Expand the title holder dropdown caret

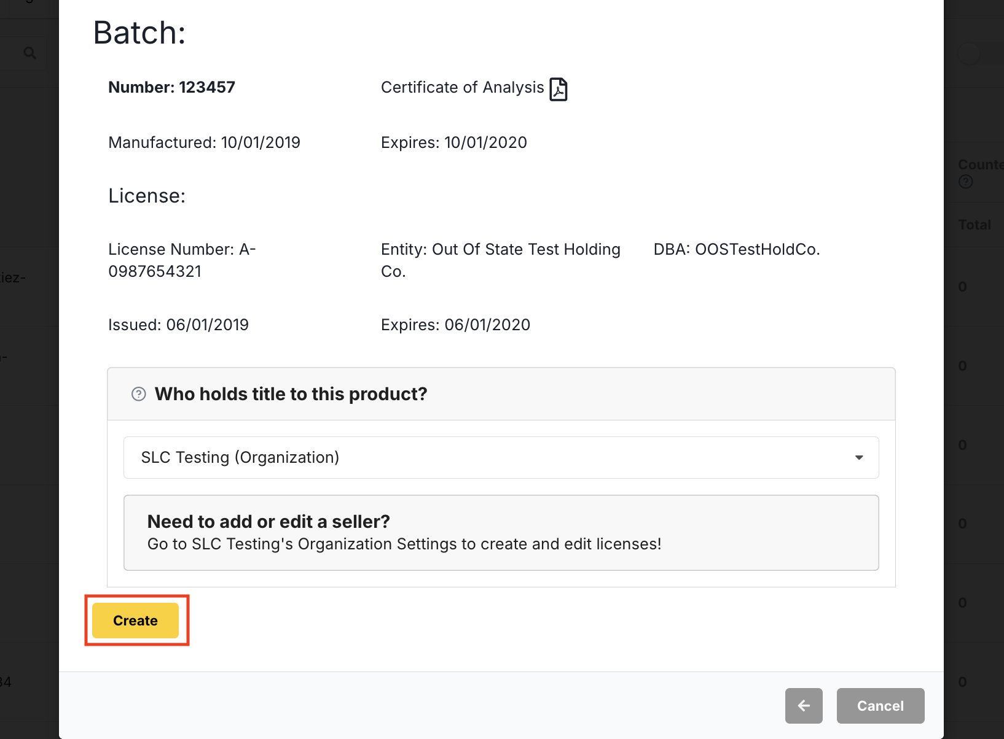click(858, 458)
